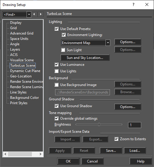This screenshot has width=154, height=167.
Task: Click the Browse button for backgrounds
Action: (x=128, y=92)
